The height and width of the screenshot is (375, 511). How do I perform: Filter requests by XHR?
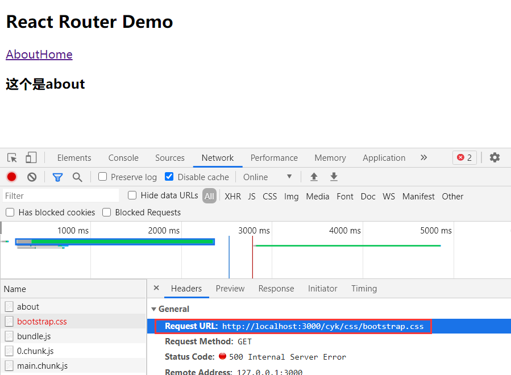tap(232, 197)
